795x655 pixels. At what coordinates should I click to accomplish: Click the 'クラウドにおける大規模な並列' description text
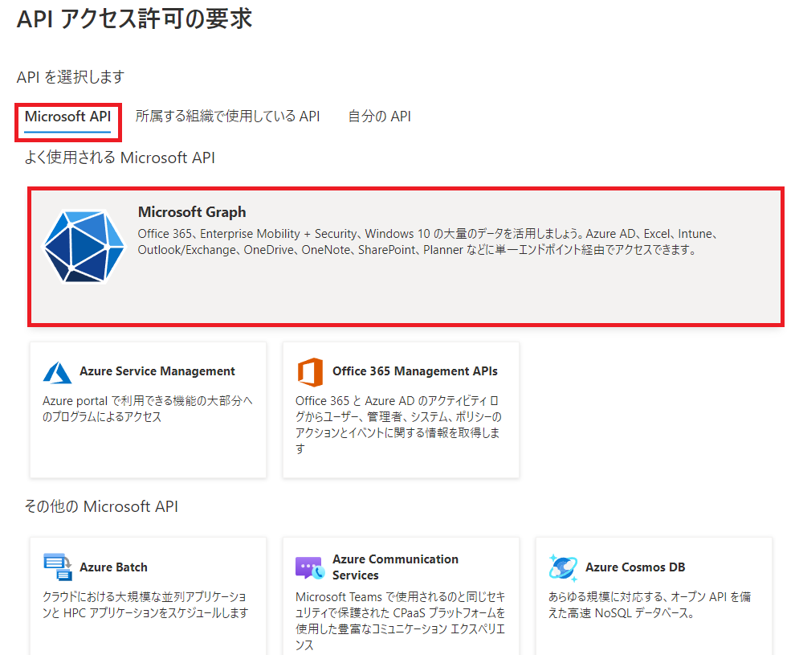click(145, 605)
